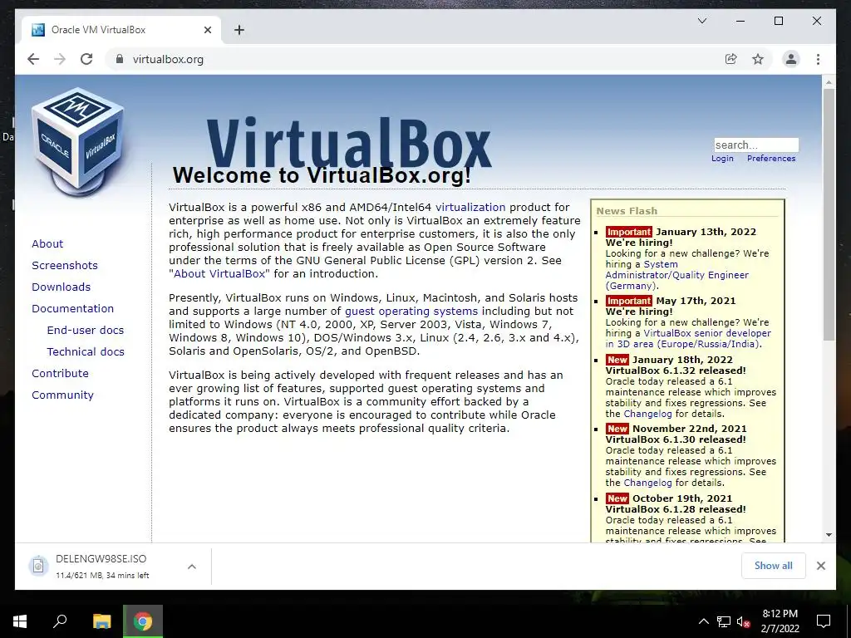Image resolution: width=851 pixels, height=638 pixels.
Task: Open Screenshots in sidebar
Action: (65, 265)
